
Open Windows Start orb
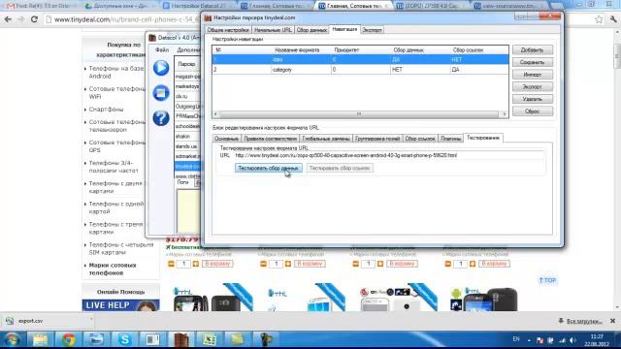pos(12,339)
